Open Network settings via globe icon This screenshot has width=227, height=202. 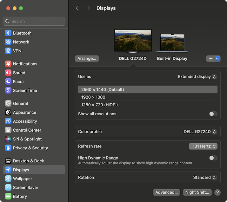tap(8, 42)
